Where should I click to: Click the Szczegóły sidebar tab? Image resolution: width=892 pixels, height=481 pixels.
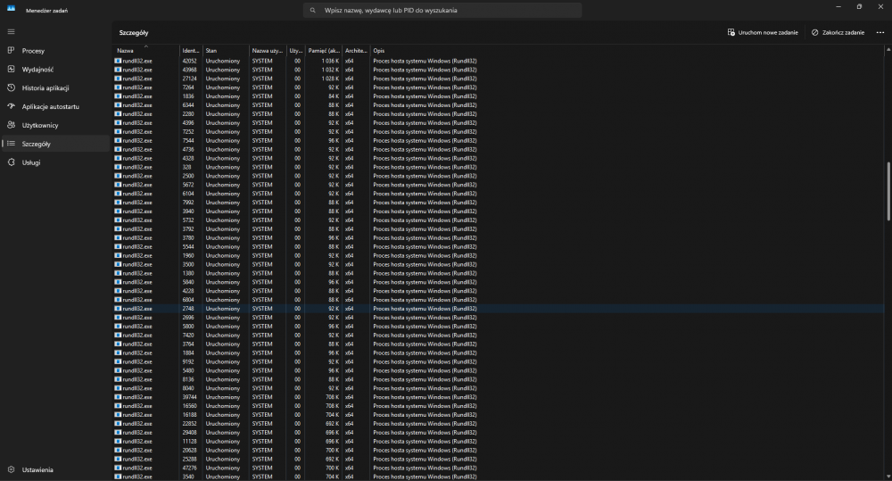36,144
